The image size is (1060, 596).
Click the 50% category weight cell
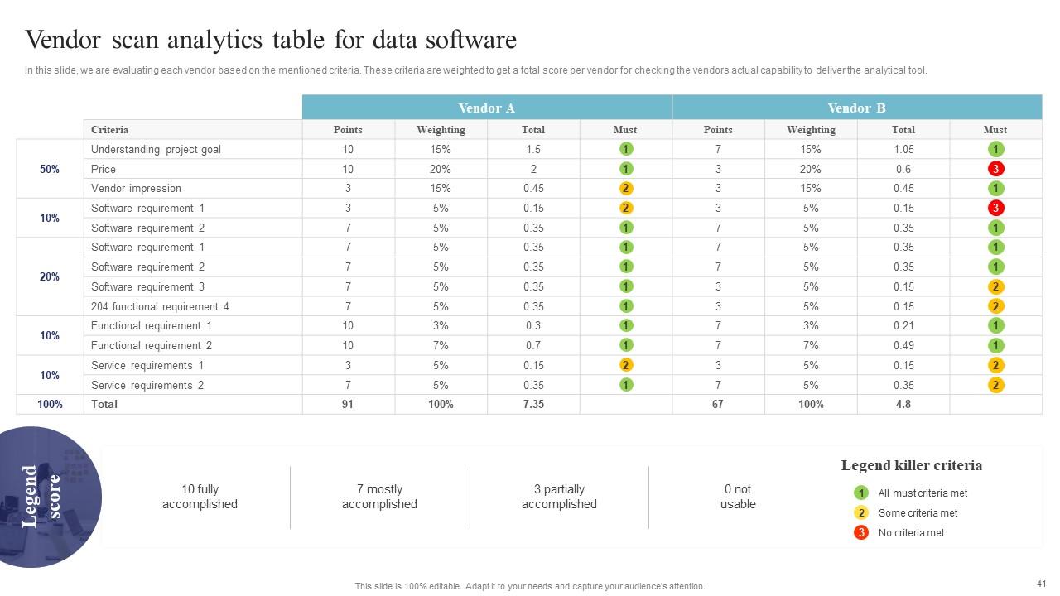pos(50,169)
